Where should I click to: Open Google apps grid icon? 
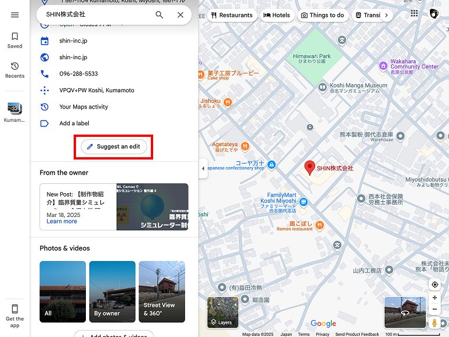414,13
